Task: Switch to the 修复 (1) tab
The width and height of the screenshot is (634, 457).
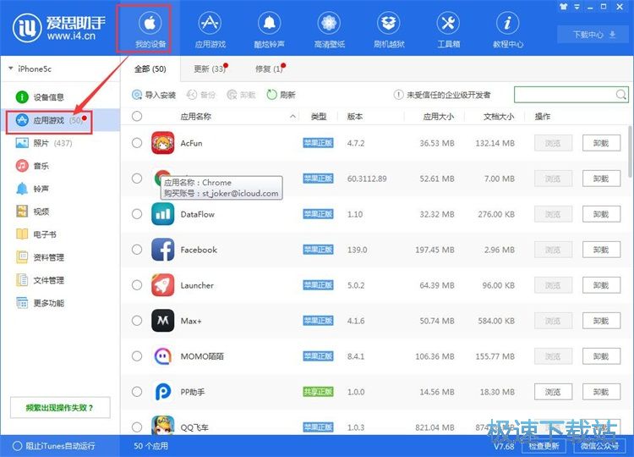Action: tap(270, 69)
